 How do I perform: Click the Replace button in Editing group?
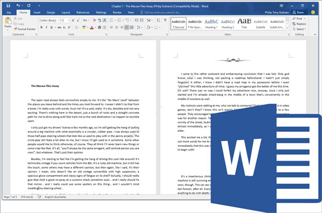tap(299, 24)
